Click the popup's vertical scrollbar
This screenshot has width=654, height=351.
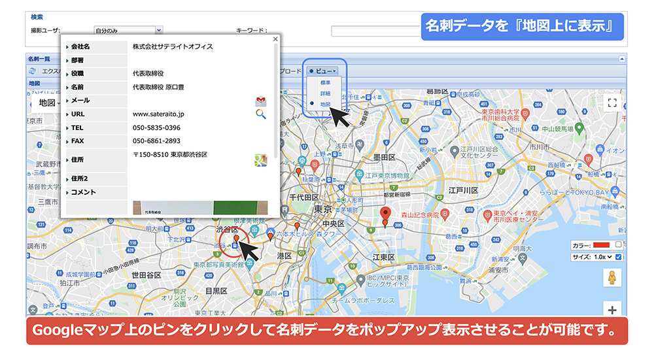pyautogui.click(x=275, y=100)
